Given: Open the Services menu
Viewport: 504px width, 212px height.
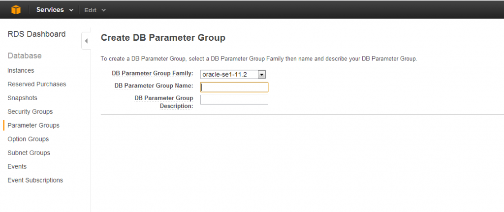Looking at the screenshot, I should coord(55,10).
